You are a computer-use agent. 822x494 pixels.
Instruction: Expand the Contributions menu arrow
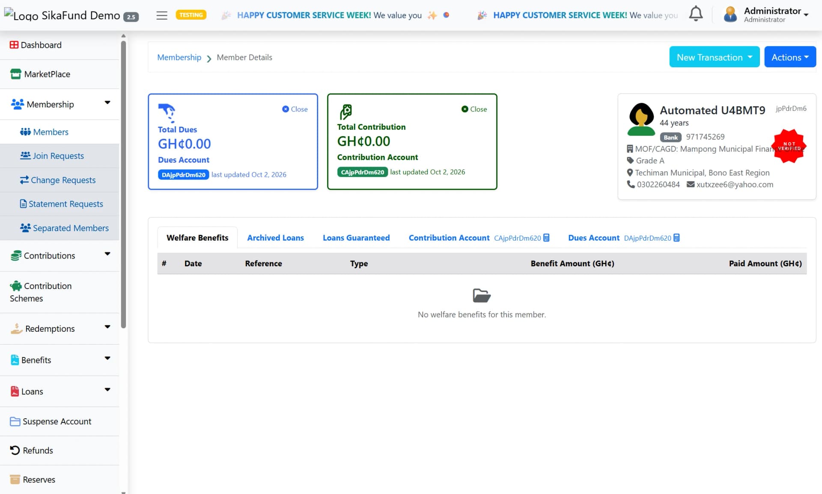click(107, 254)
